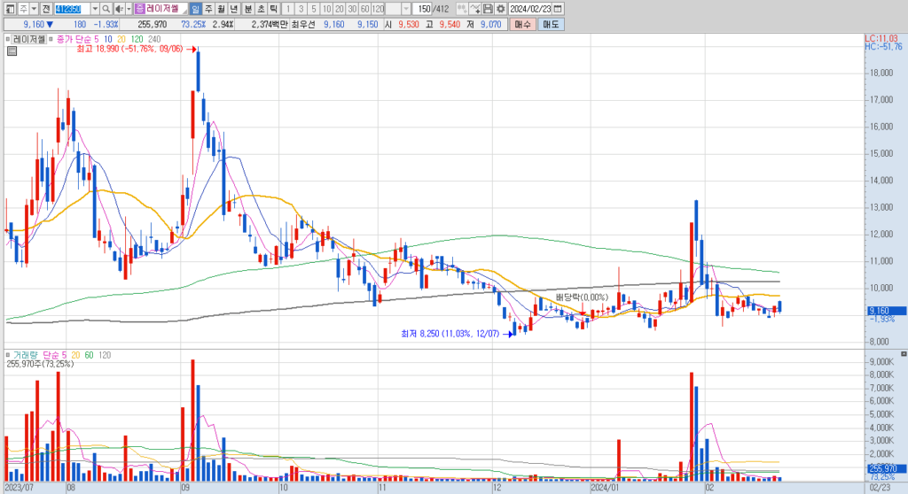
Task: Click the stock code input field 412350
Action: click(73, 9)
